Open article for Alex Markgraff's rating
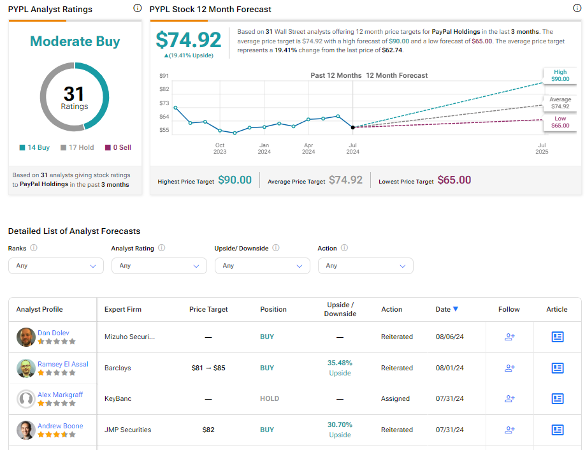 558,398
